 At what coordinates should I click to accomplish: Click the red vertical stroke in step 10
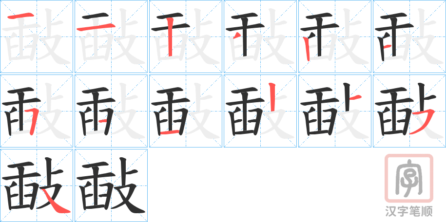click(272, 97)
